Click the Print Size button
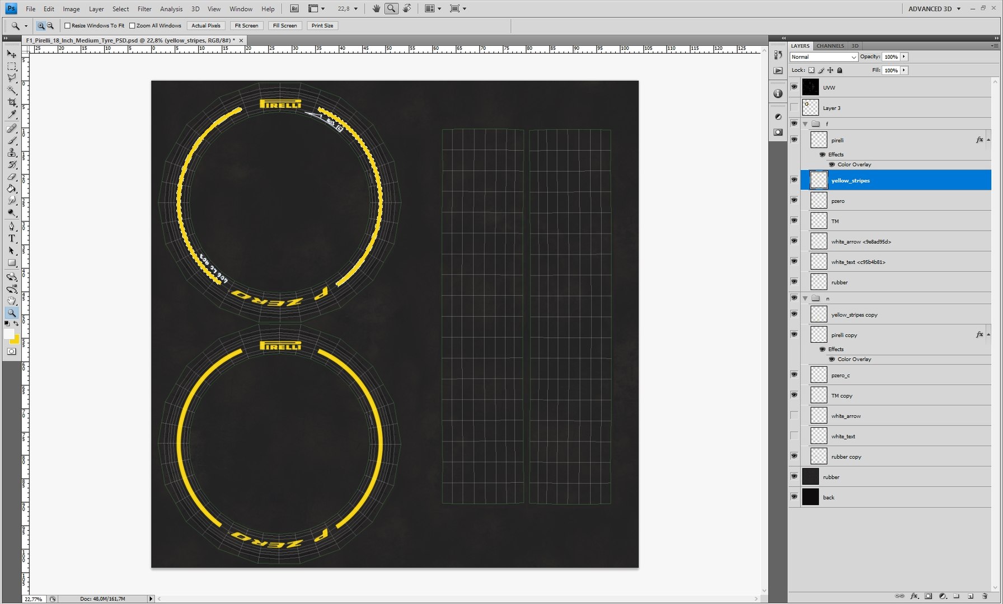 [322, 26]
